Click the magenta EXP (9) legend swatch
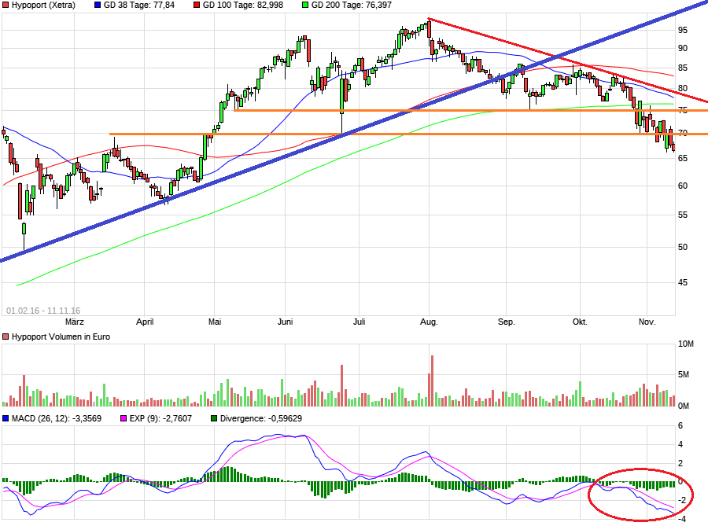Screen dimensions: 708x526 [x=124, y=418]
